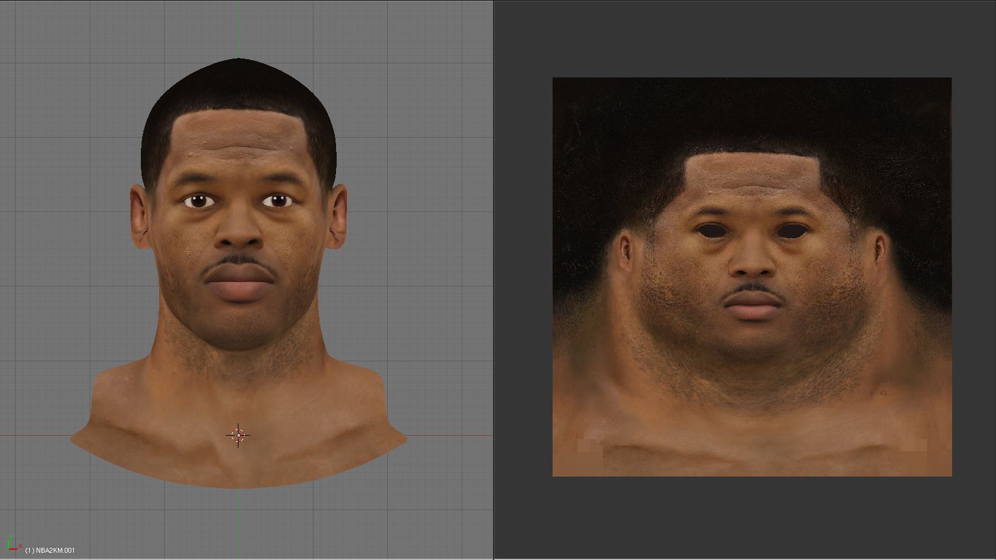Click the XY axis orientation gizmo
The width and height of the screenshot is (996, 560).
pos(12,544)
